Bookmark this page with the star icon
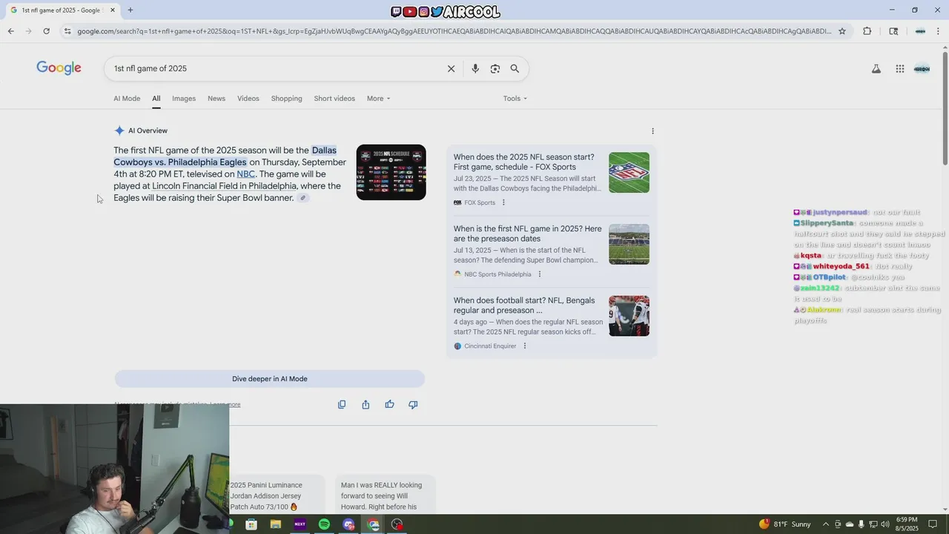The image size is (949, 534). (x=842, y=31)
